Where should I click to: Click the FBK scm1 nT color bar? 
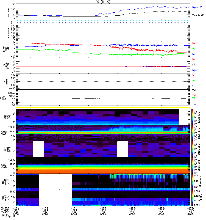point(192,198)
